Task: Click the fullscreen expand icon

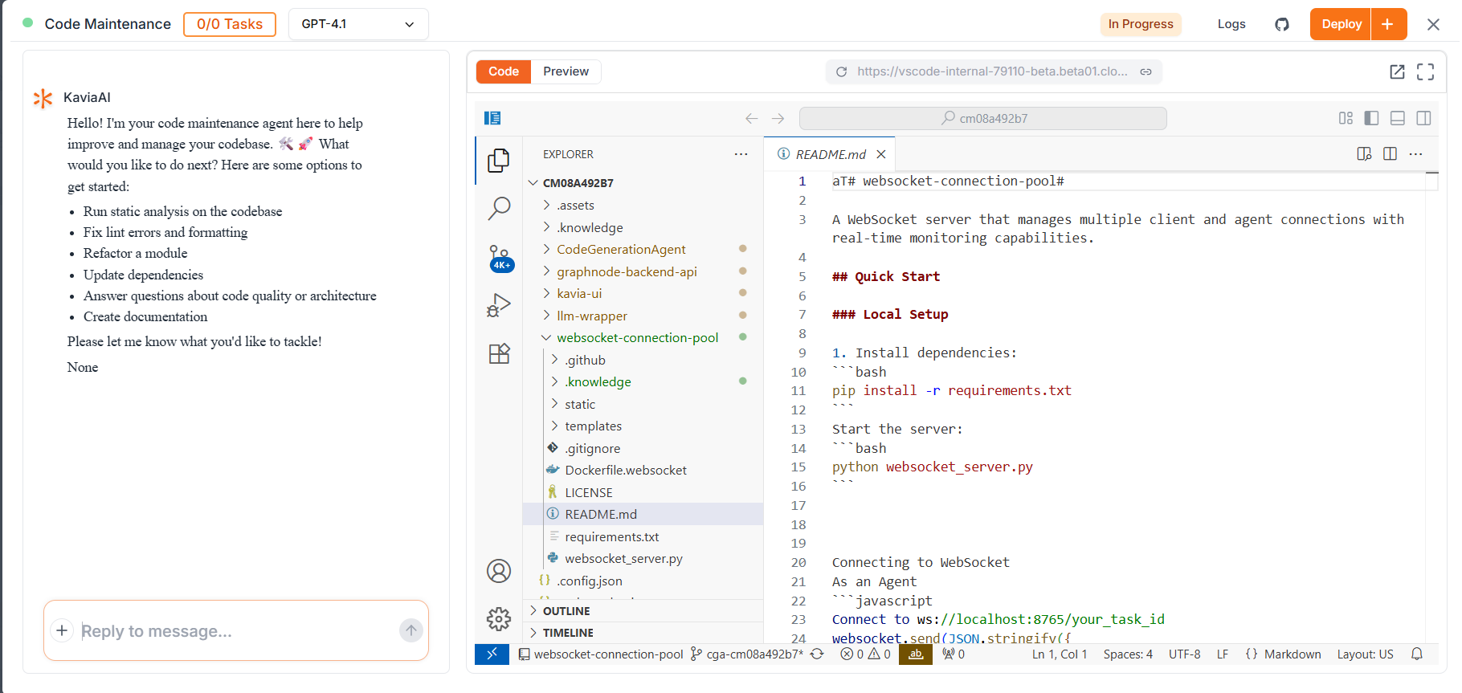Action: (1425, 71)
